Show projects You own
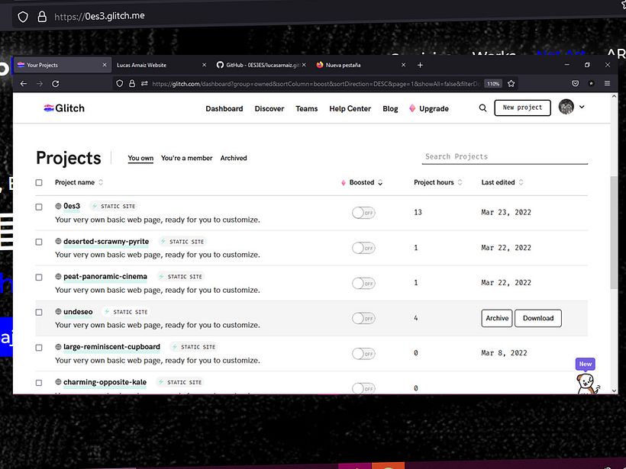 (x=140, y=158)
